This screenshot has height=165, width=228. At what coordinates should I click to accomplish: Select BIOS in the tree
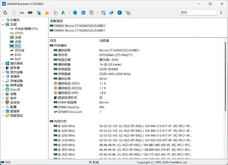16,55
